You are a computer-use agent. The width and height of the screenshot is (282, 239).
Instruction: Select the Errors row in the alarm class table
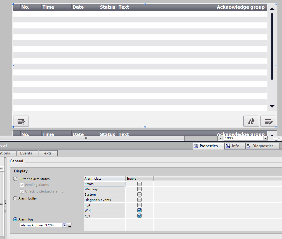(105, 184)
